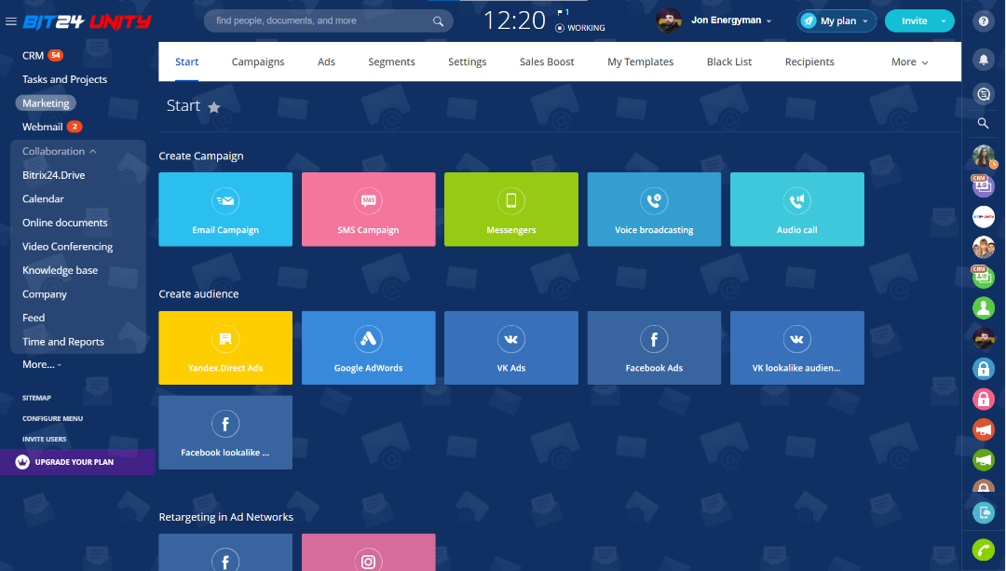Open Jon Energyman profile avatar
The width and height of the screenshot is (1006, 571).
(669, 20)
